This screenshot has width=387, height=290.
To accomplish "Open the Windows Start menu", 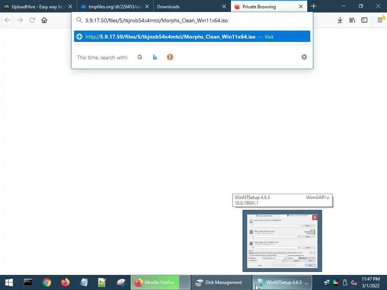I will point(9,282).
